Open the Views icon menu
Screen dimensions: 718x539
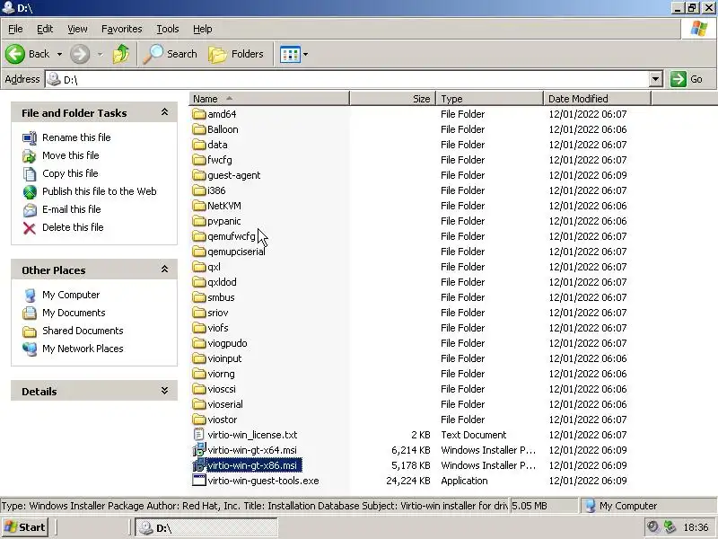[x=290, y=55]
